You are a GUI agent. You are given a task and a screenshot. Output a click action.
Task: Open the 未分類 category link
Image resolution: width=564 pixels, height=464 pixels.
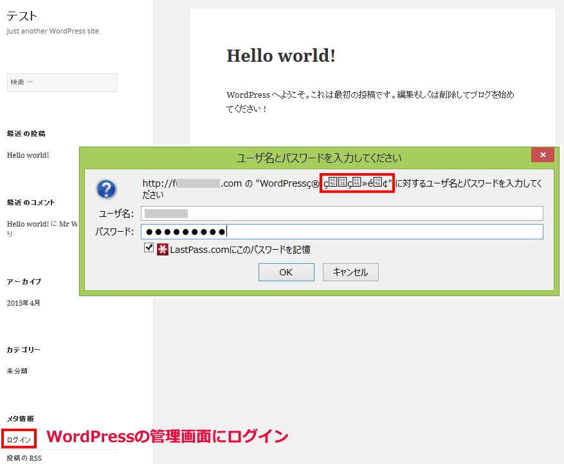point(17,371)
